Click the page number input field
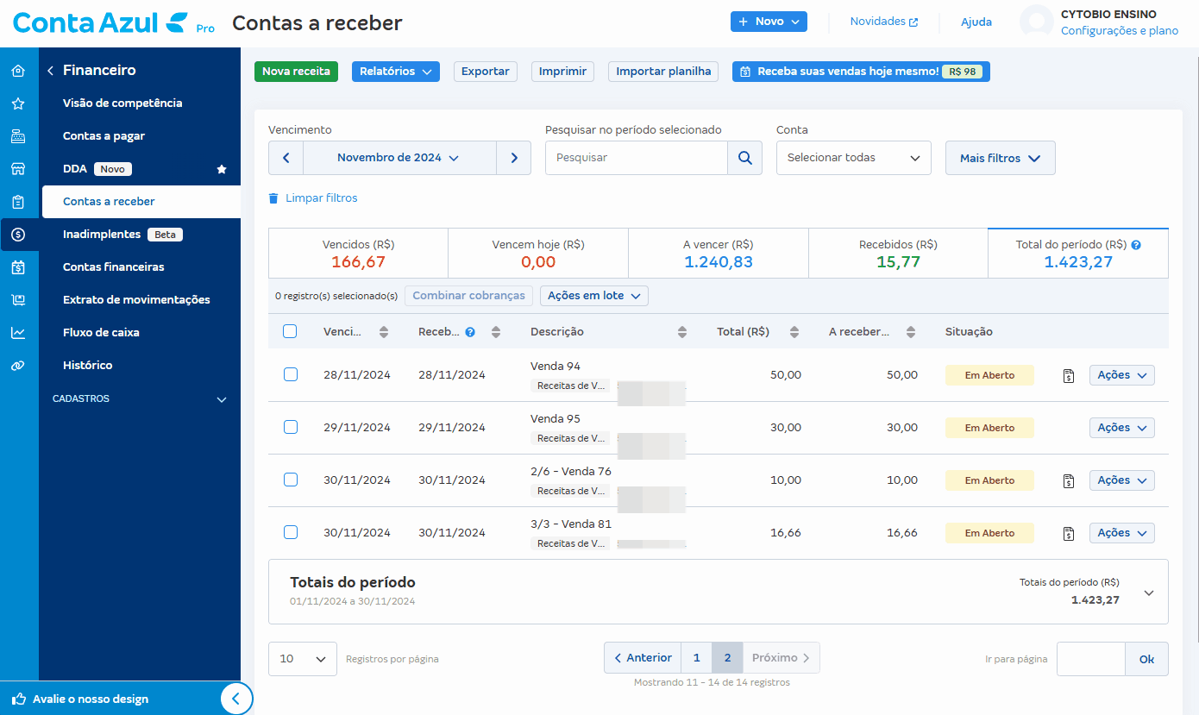 tap(1090, 658)
